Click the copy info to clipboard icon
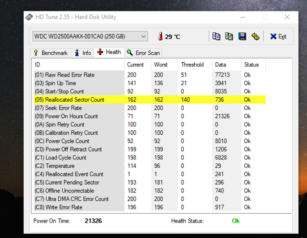This screenshot has height=238, width=307. [216, 36]
